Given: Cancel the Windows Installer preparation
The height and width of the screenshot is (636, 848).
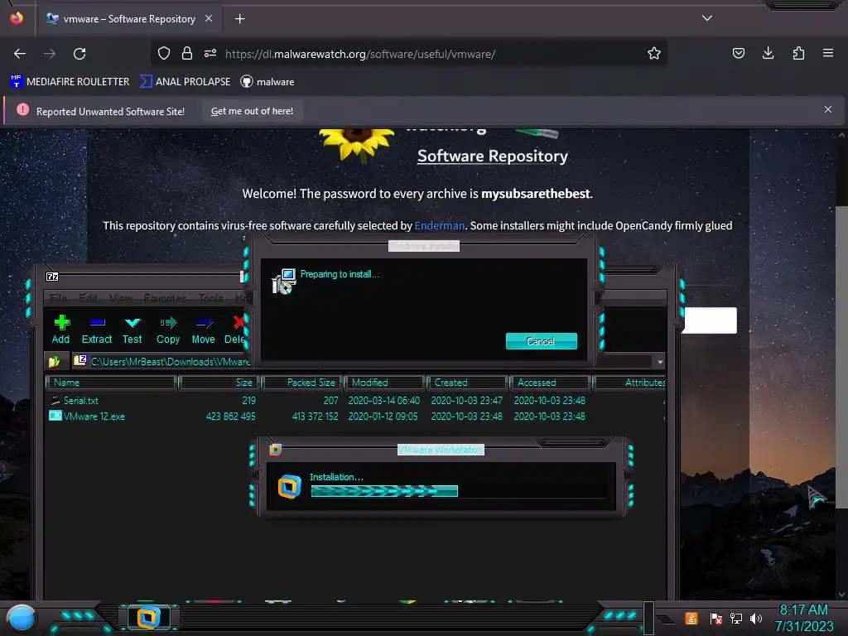Looking at the screenshot, I should (541, 341).
